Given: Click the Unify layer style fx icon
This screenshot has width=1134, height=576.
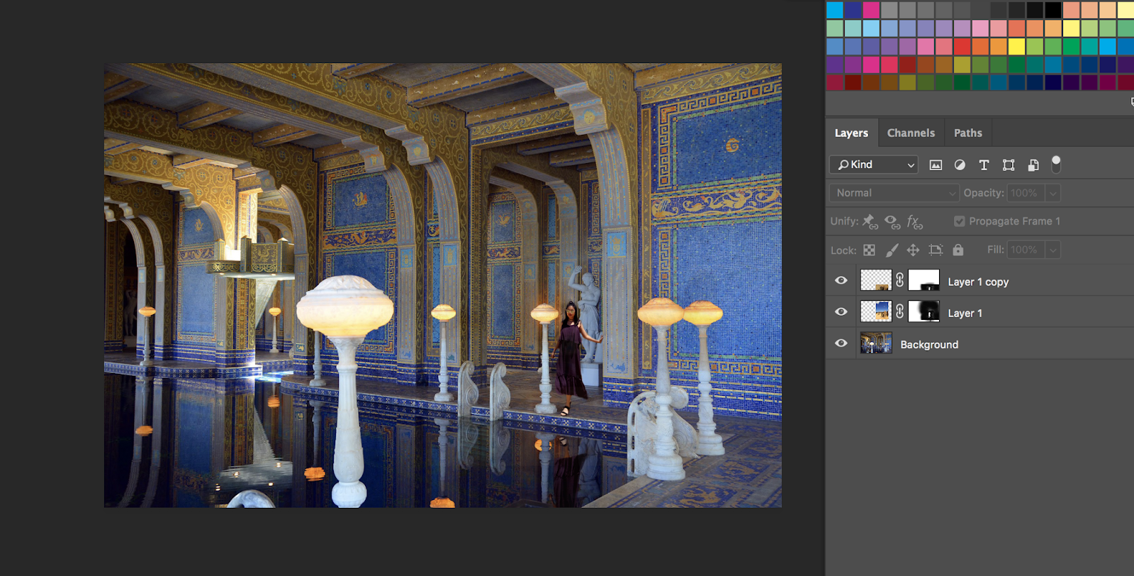Looking at the screenshot, I should click(x=914, y=222).
